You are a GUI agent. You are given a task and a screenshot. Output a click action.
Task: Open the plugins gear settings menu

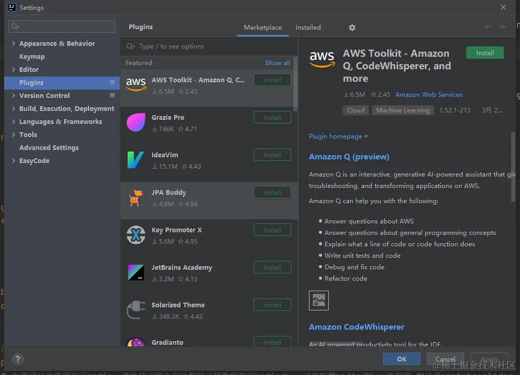pos(352,28)
